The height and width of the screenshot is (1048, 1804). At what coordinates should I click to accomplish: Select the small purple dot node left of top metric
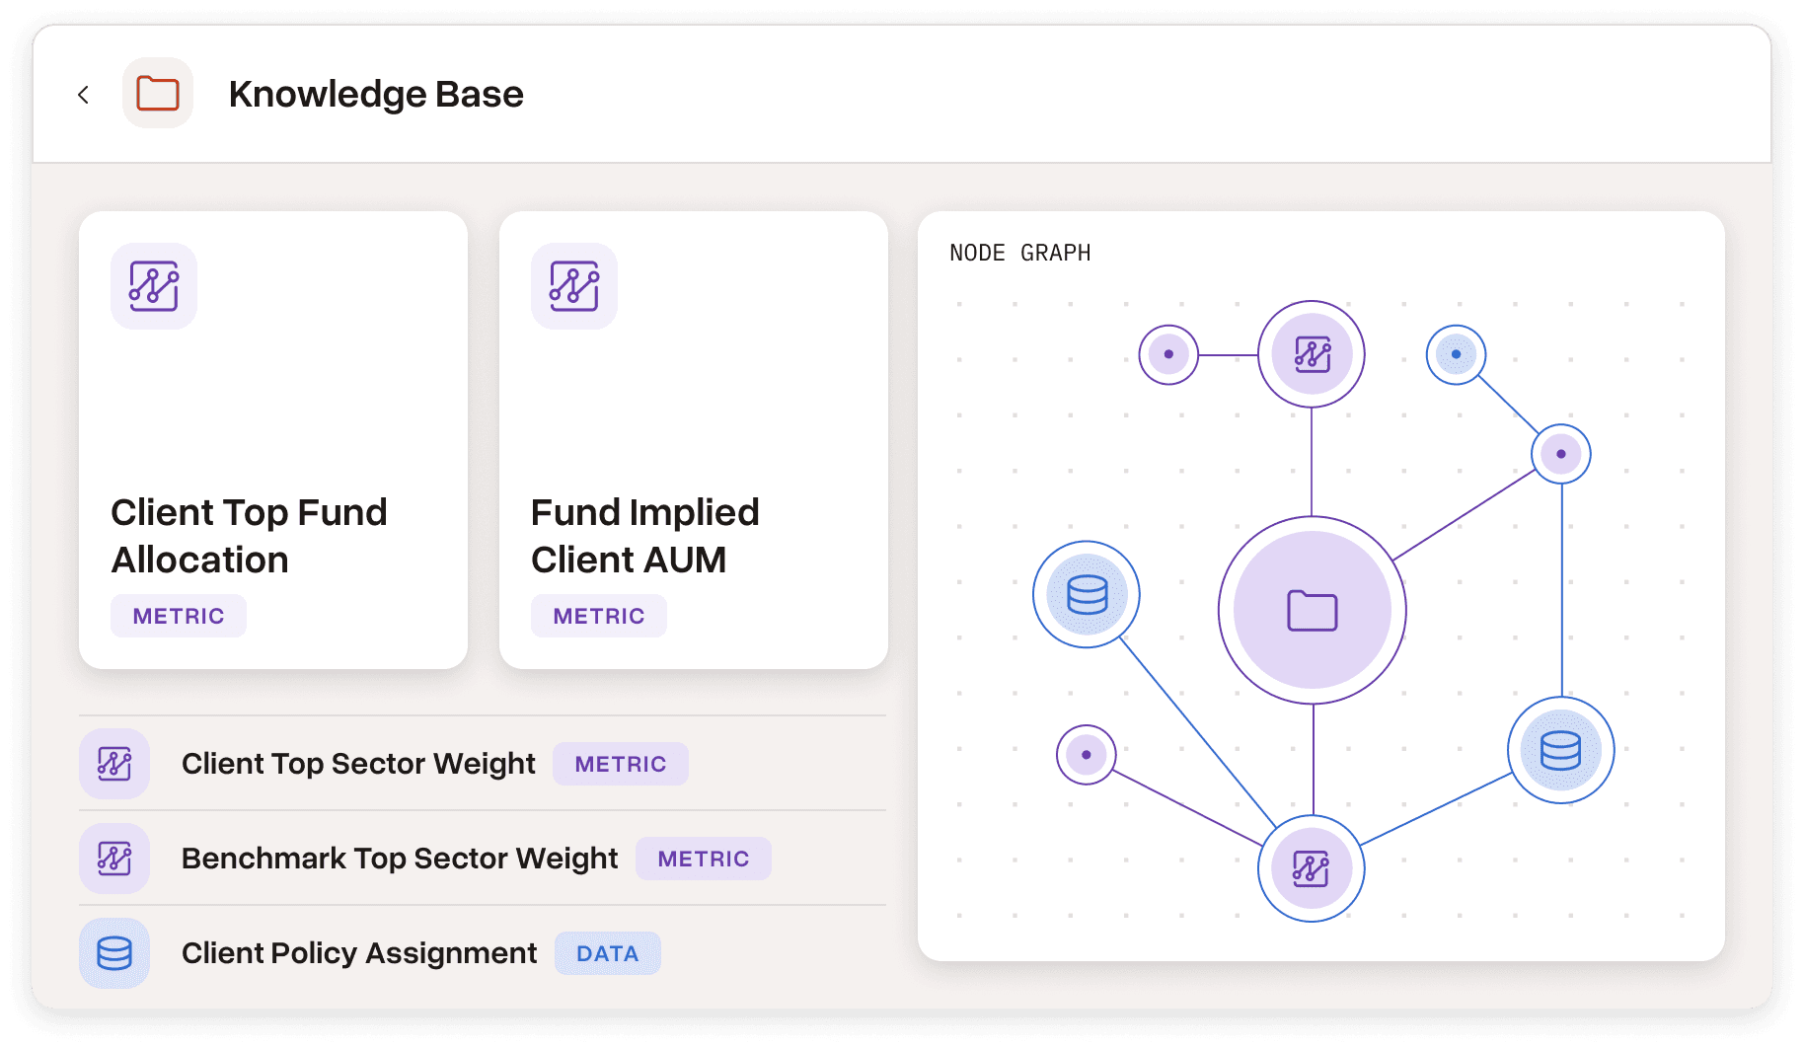tap(1168, 354)
